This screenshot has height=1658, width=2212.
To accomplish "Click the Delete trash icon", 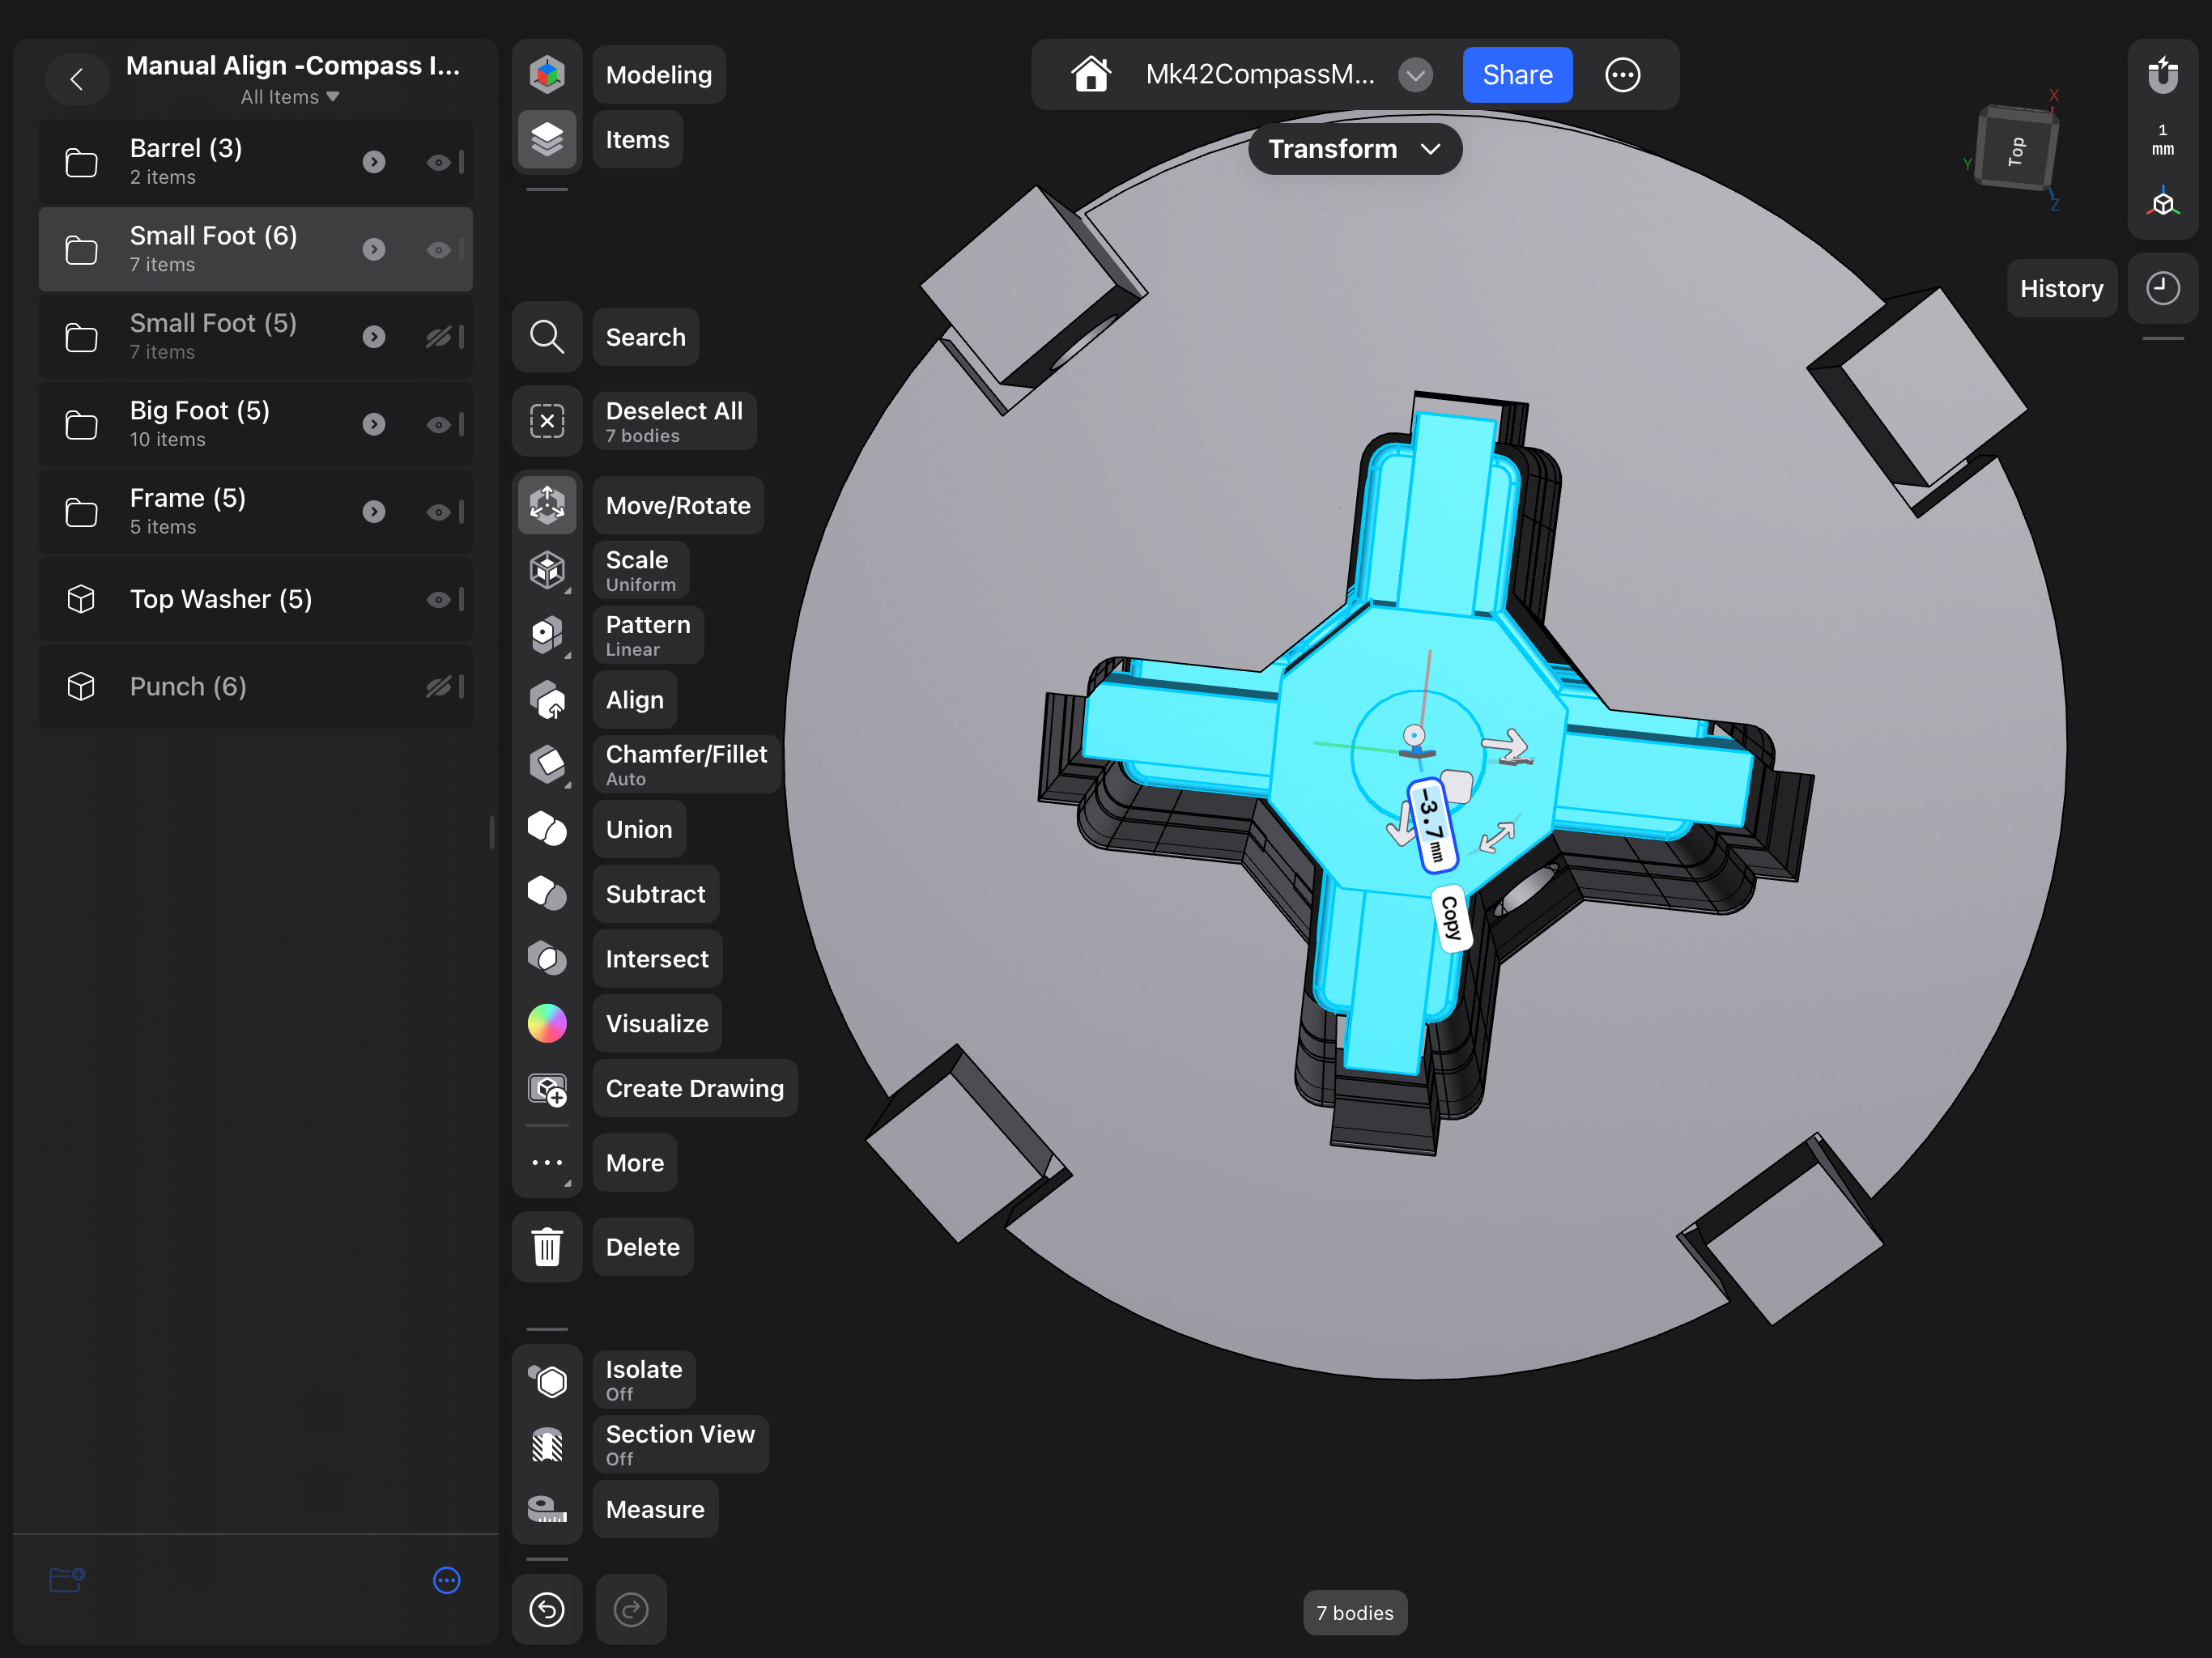I will click(x=547, y=1247).
